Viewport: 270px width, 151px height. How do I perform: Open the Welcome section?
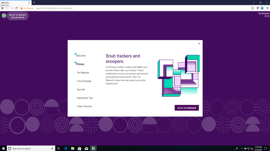pyautogui.click(x=81, y=56)
